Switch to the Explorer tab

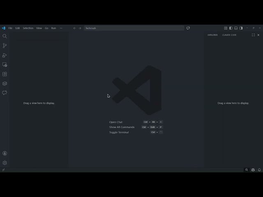pos(212,35)
